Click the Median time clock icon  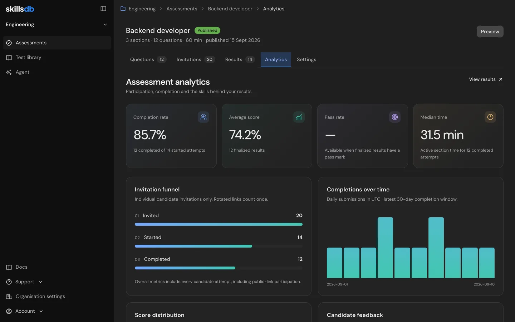[490, 117]
